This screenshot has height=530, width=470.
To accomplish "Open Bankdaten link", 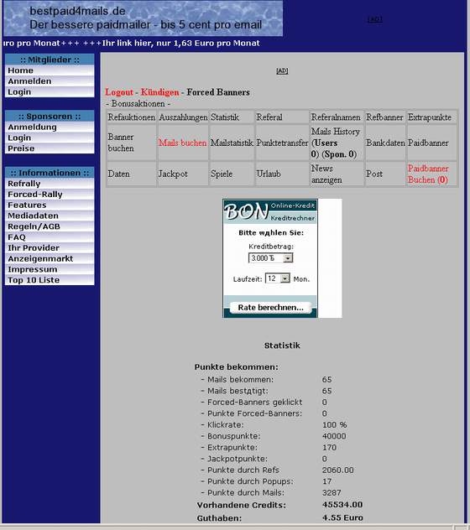I will pos(385,143).
